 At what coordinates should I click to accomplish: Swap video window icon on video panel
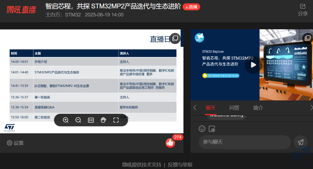(308, 38)
